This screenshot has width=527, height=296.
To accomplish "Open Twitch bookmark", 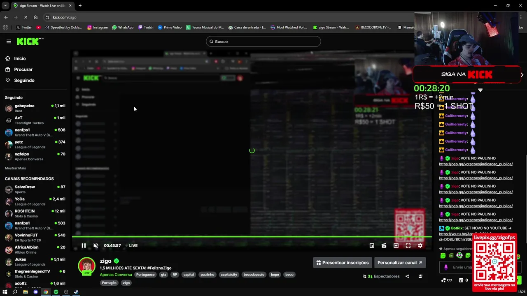I will tap(146, 28).
